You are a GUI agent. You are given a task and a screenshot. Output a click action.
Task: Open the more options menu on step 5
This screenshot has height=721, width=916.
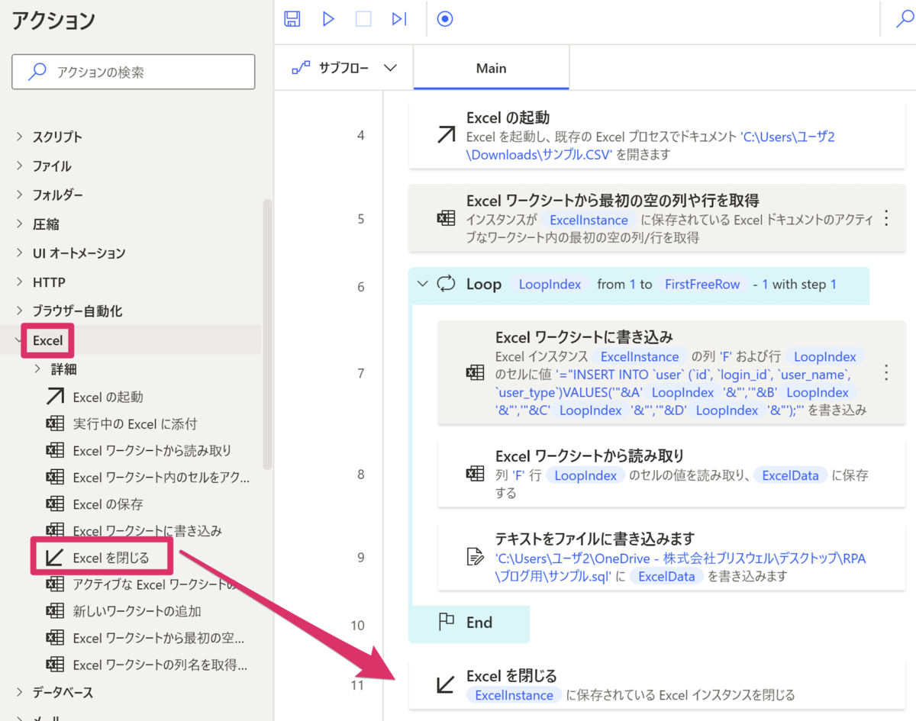886,219
